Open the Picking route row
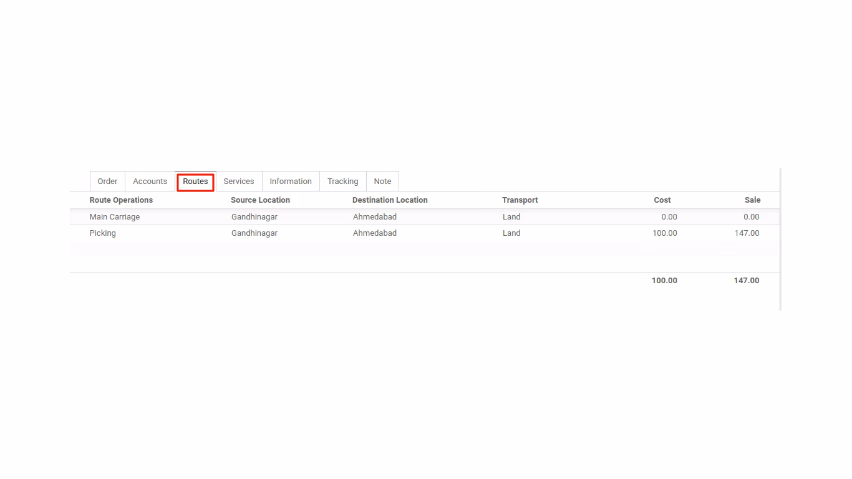 (x=424, y=233)
